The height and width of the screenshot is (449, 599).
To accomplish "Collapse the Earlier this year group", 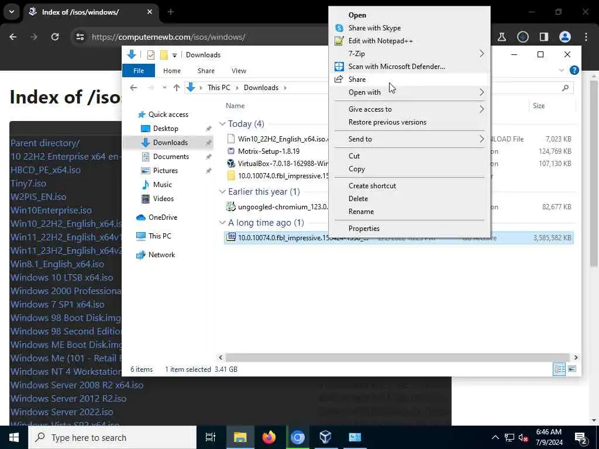I will pyautogui.click(x=222, y=192).
